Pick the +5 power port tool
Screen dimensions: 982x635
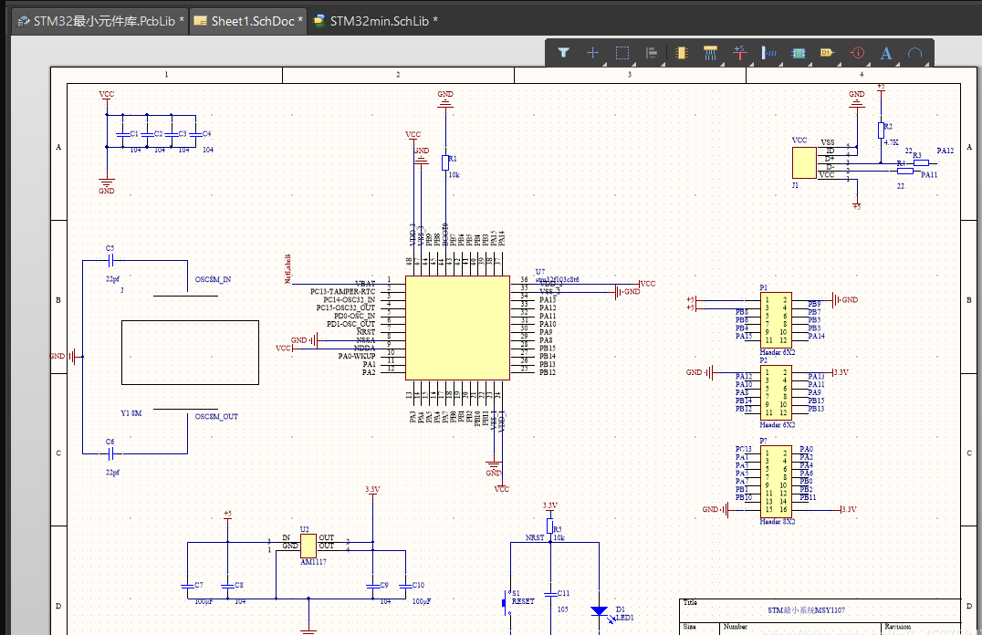739,53
